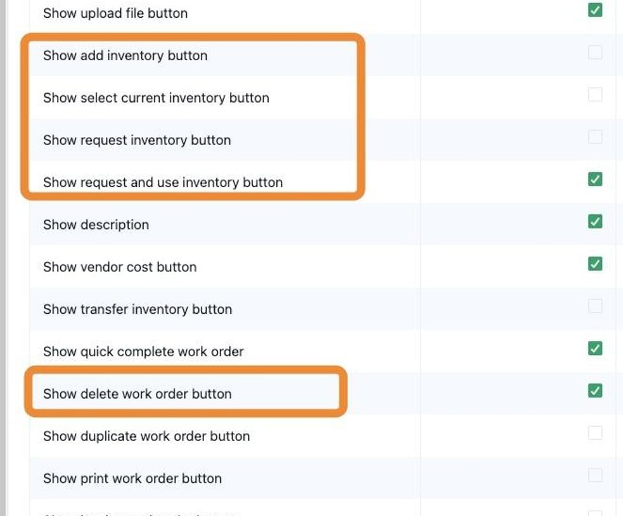The width and height of the screenshot is (623, 516).
Task: Enable the Show add inventory button checkbox
Action: coord(594,53)
